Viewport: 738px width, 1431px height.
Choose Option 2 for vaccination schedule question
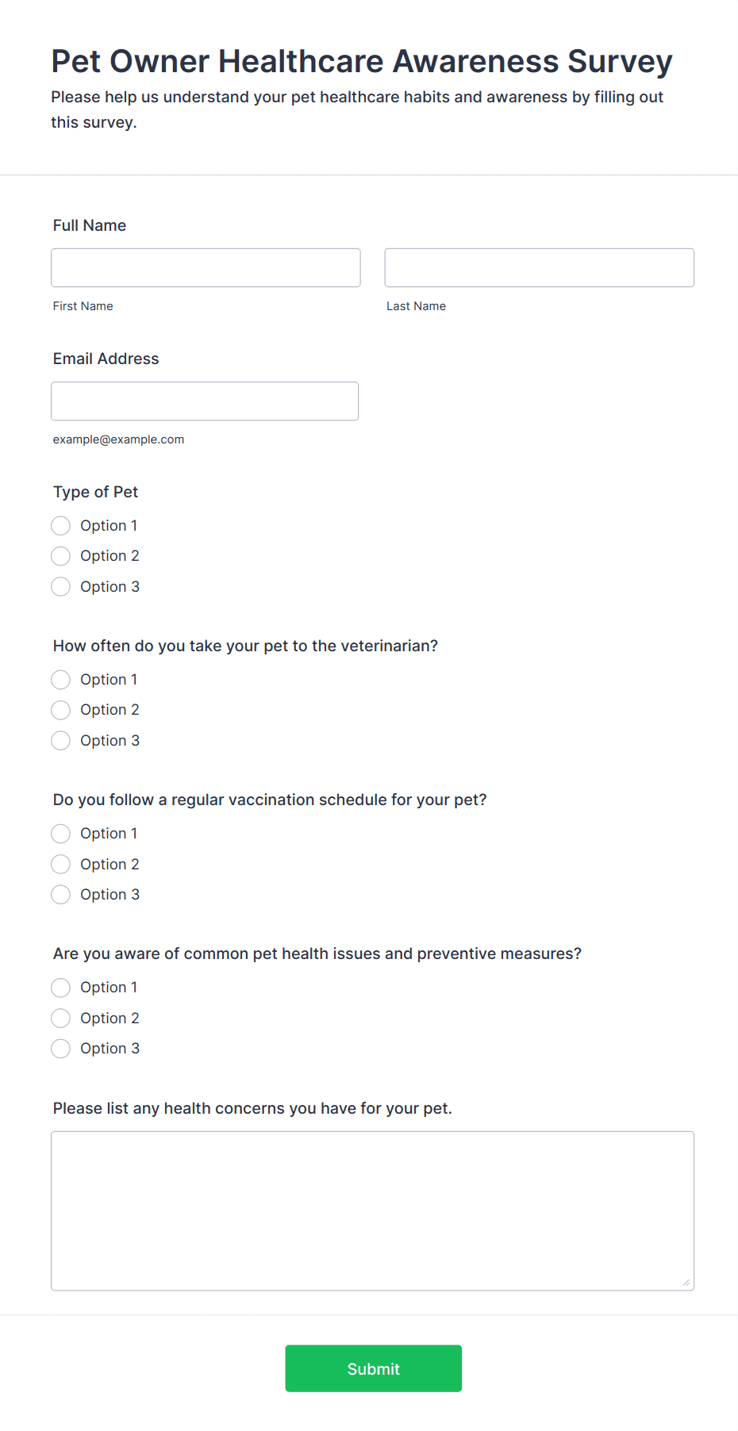click(x=61, y=865)
